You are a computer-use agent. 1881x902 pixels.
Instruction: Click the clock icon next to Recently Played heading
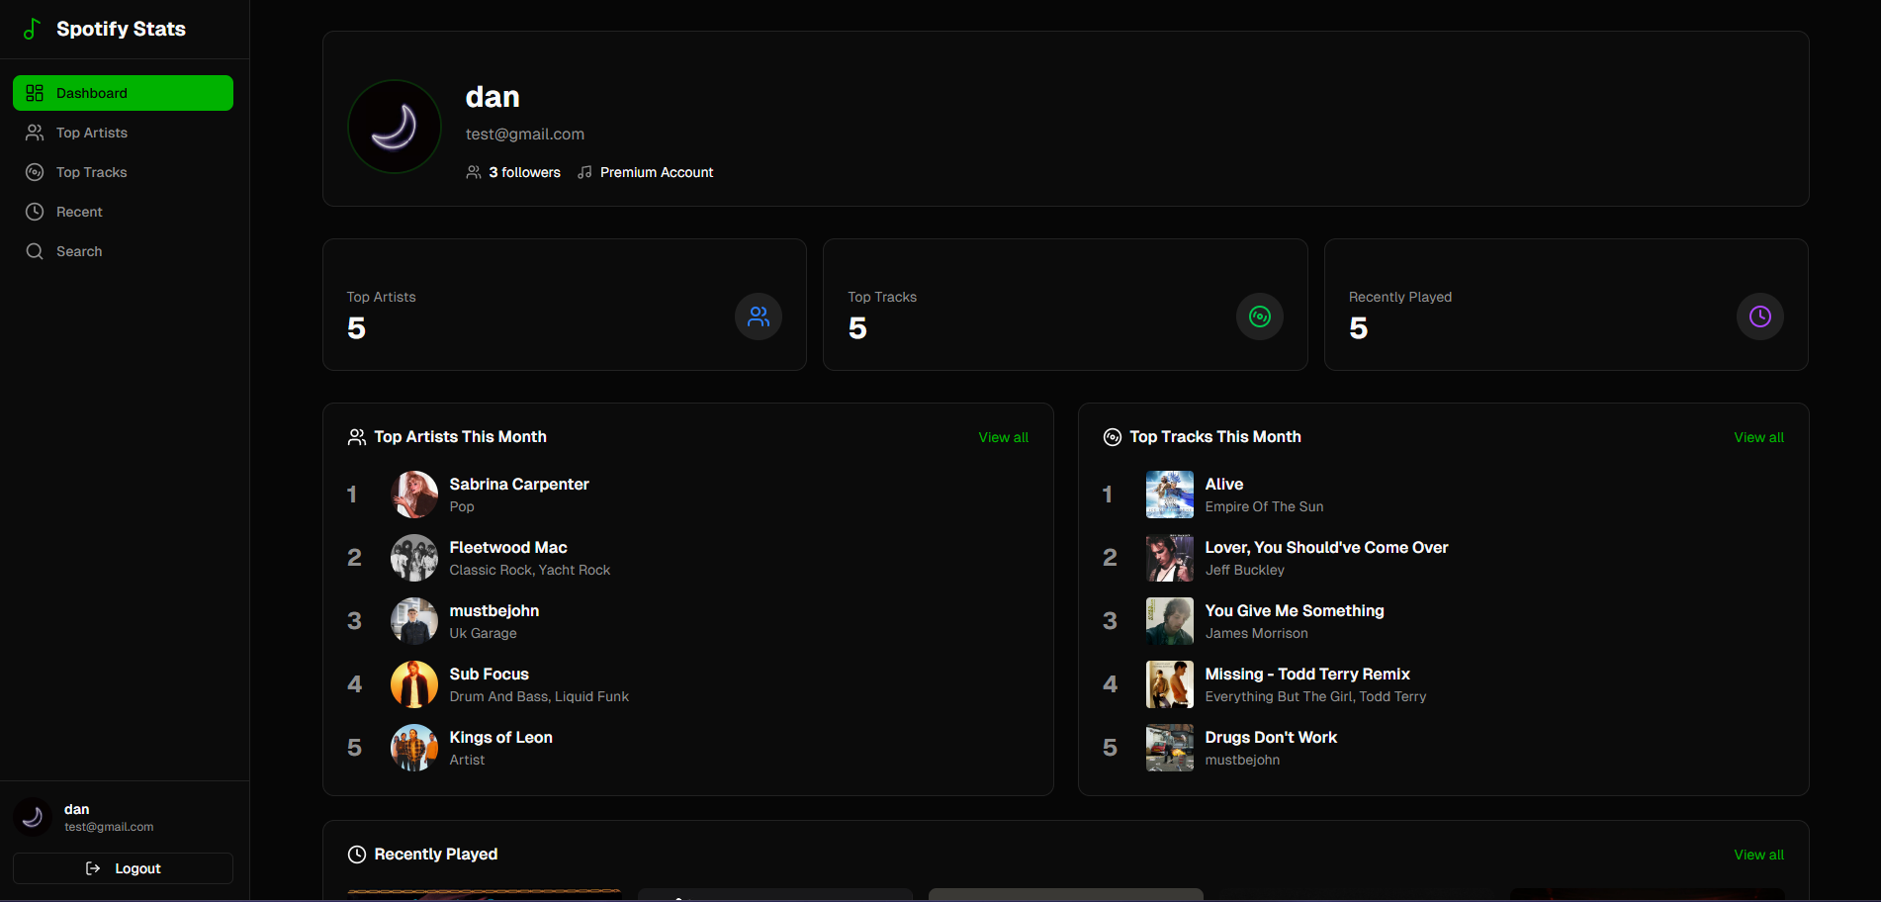[357, 855]
